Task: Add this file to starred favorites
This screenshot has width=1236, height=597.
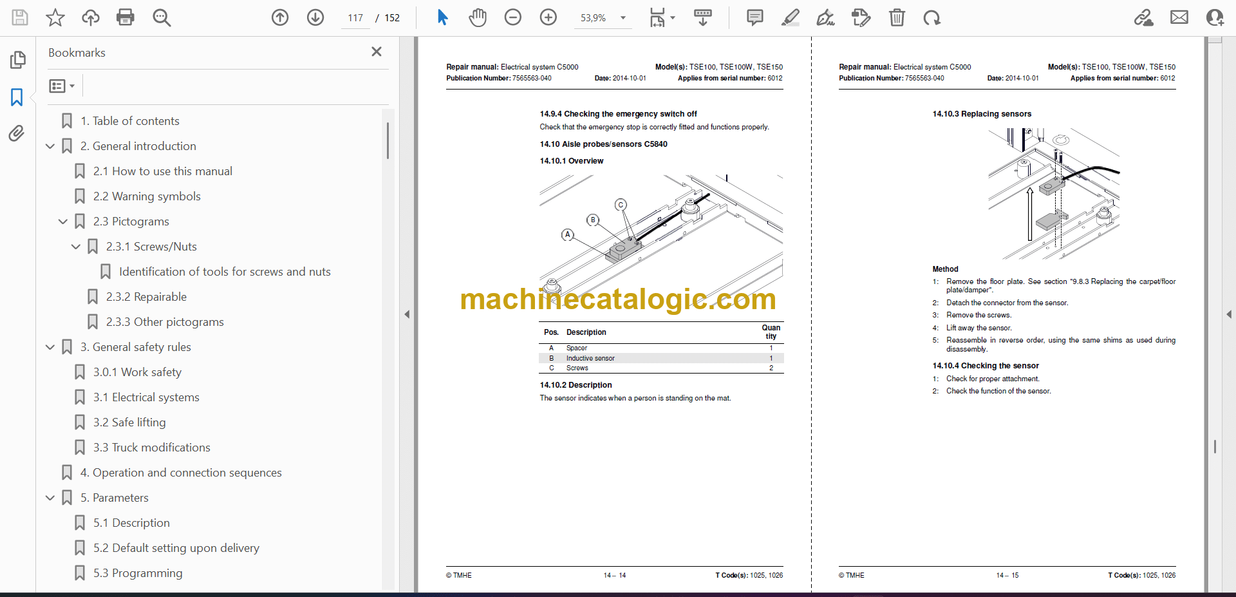Action: click(x=55, y=17)
